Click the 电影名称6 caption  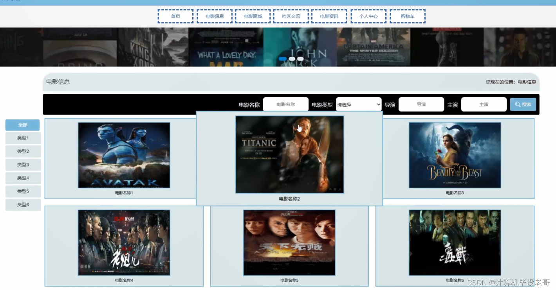[x=455, y=280]
